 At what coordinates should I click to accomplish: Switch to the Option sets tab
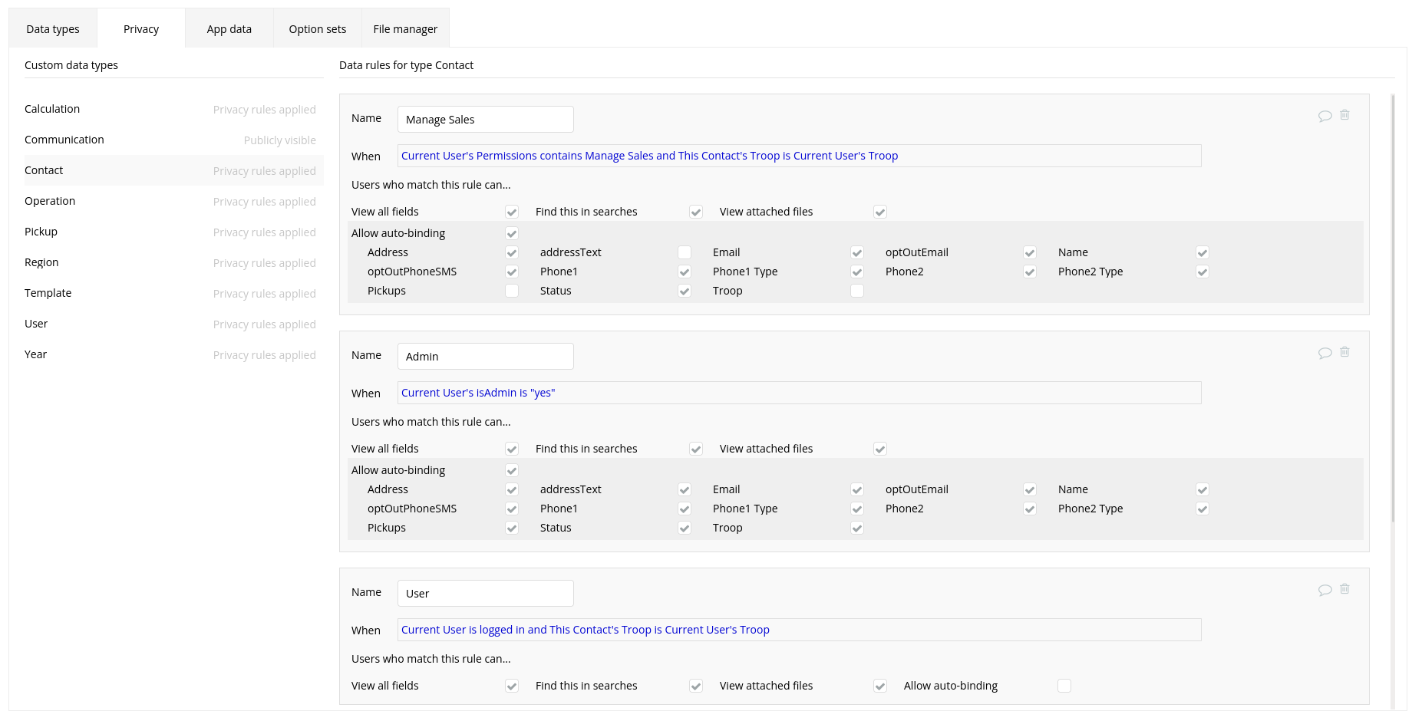pyautogui.click(x=317, y=28)
